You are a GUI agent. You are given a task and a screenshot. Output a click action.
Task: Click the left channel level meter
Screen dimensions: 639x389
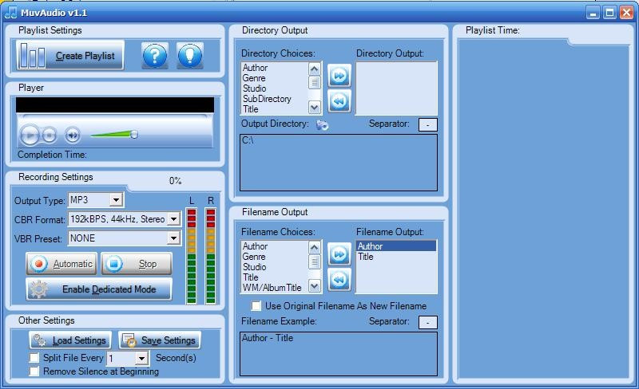[x=192, y=256]
